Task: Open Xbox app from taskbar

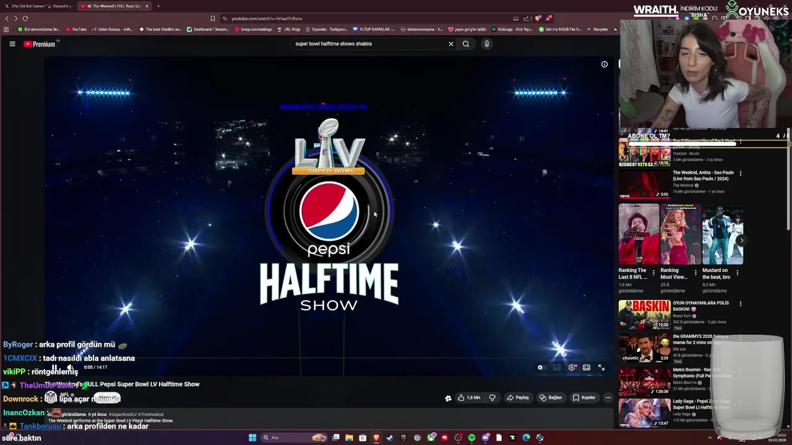Action: coord(431,438)
